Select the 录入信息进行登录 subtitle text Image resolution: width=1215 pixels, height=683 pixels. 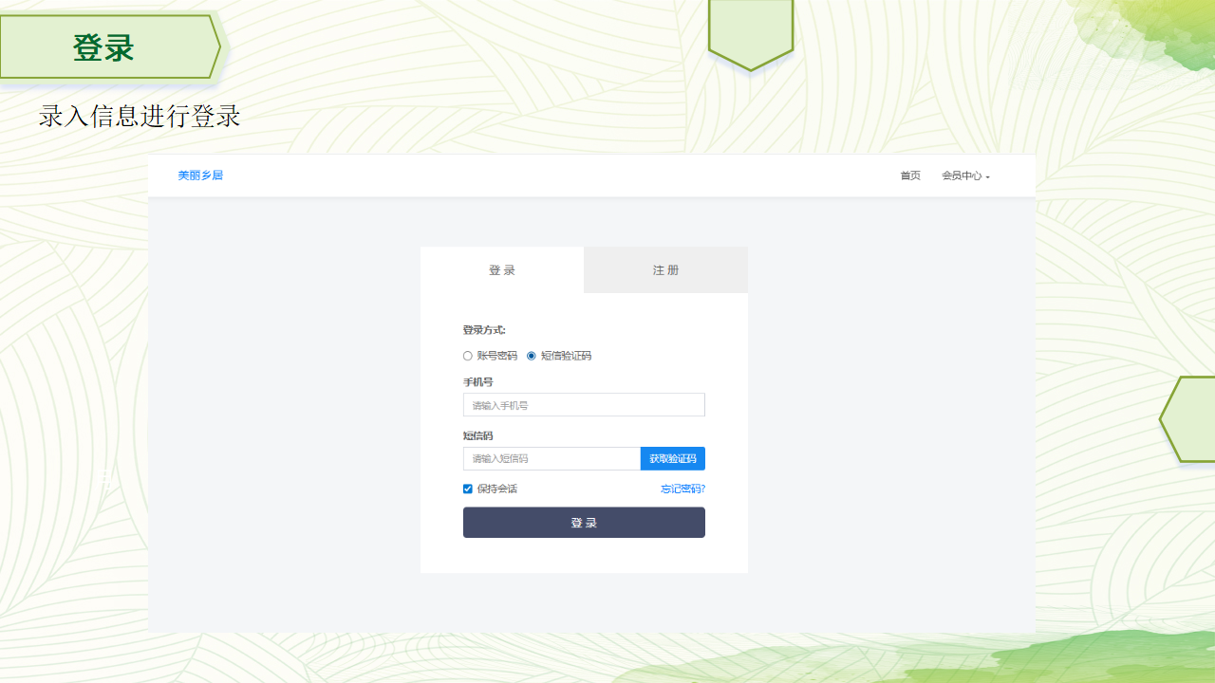[x=140, y=117]
